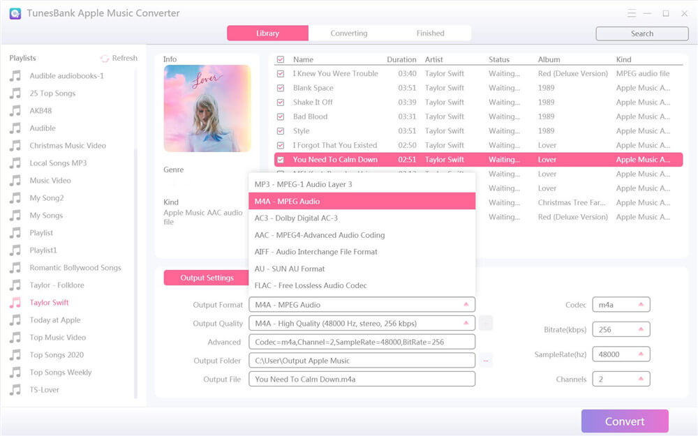Open the Bitrate(kbps) dropdown
Viewport: 698px width, 436px height.
[x=641, y=330]
